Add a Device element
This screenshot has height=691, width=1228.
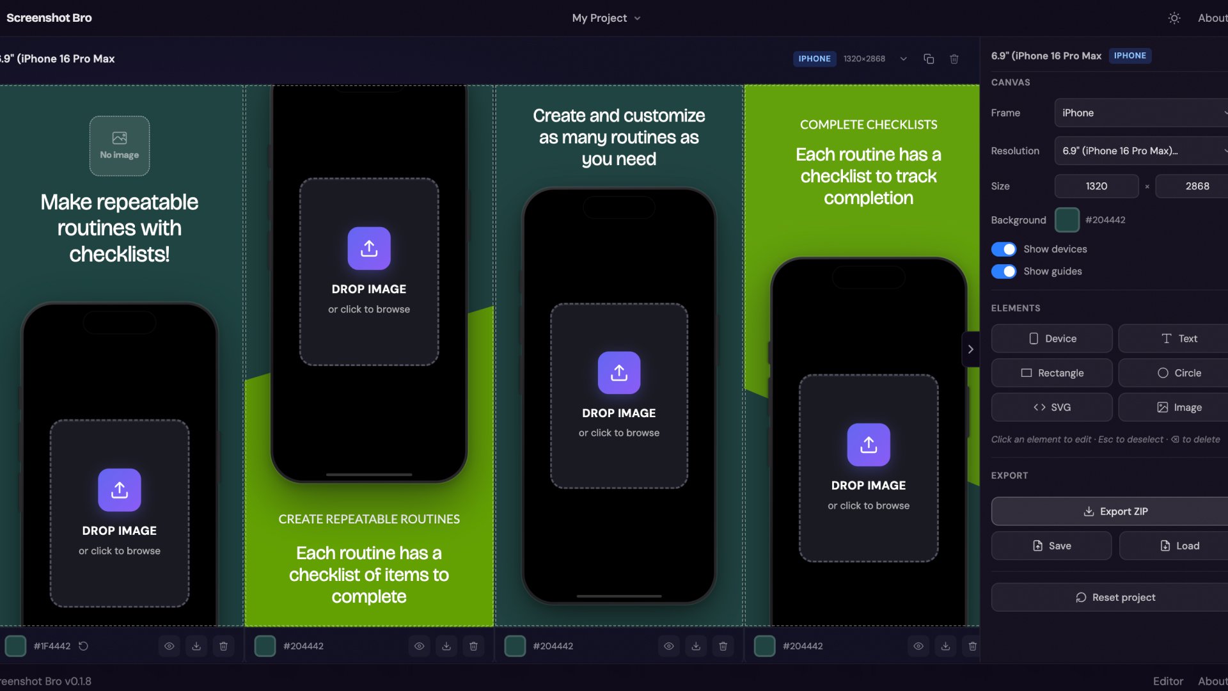coord(1051,338)
